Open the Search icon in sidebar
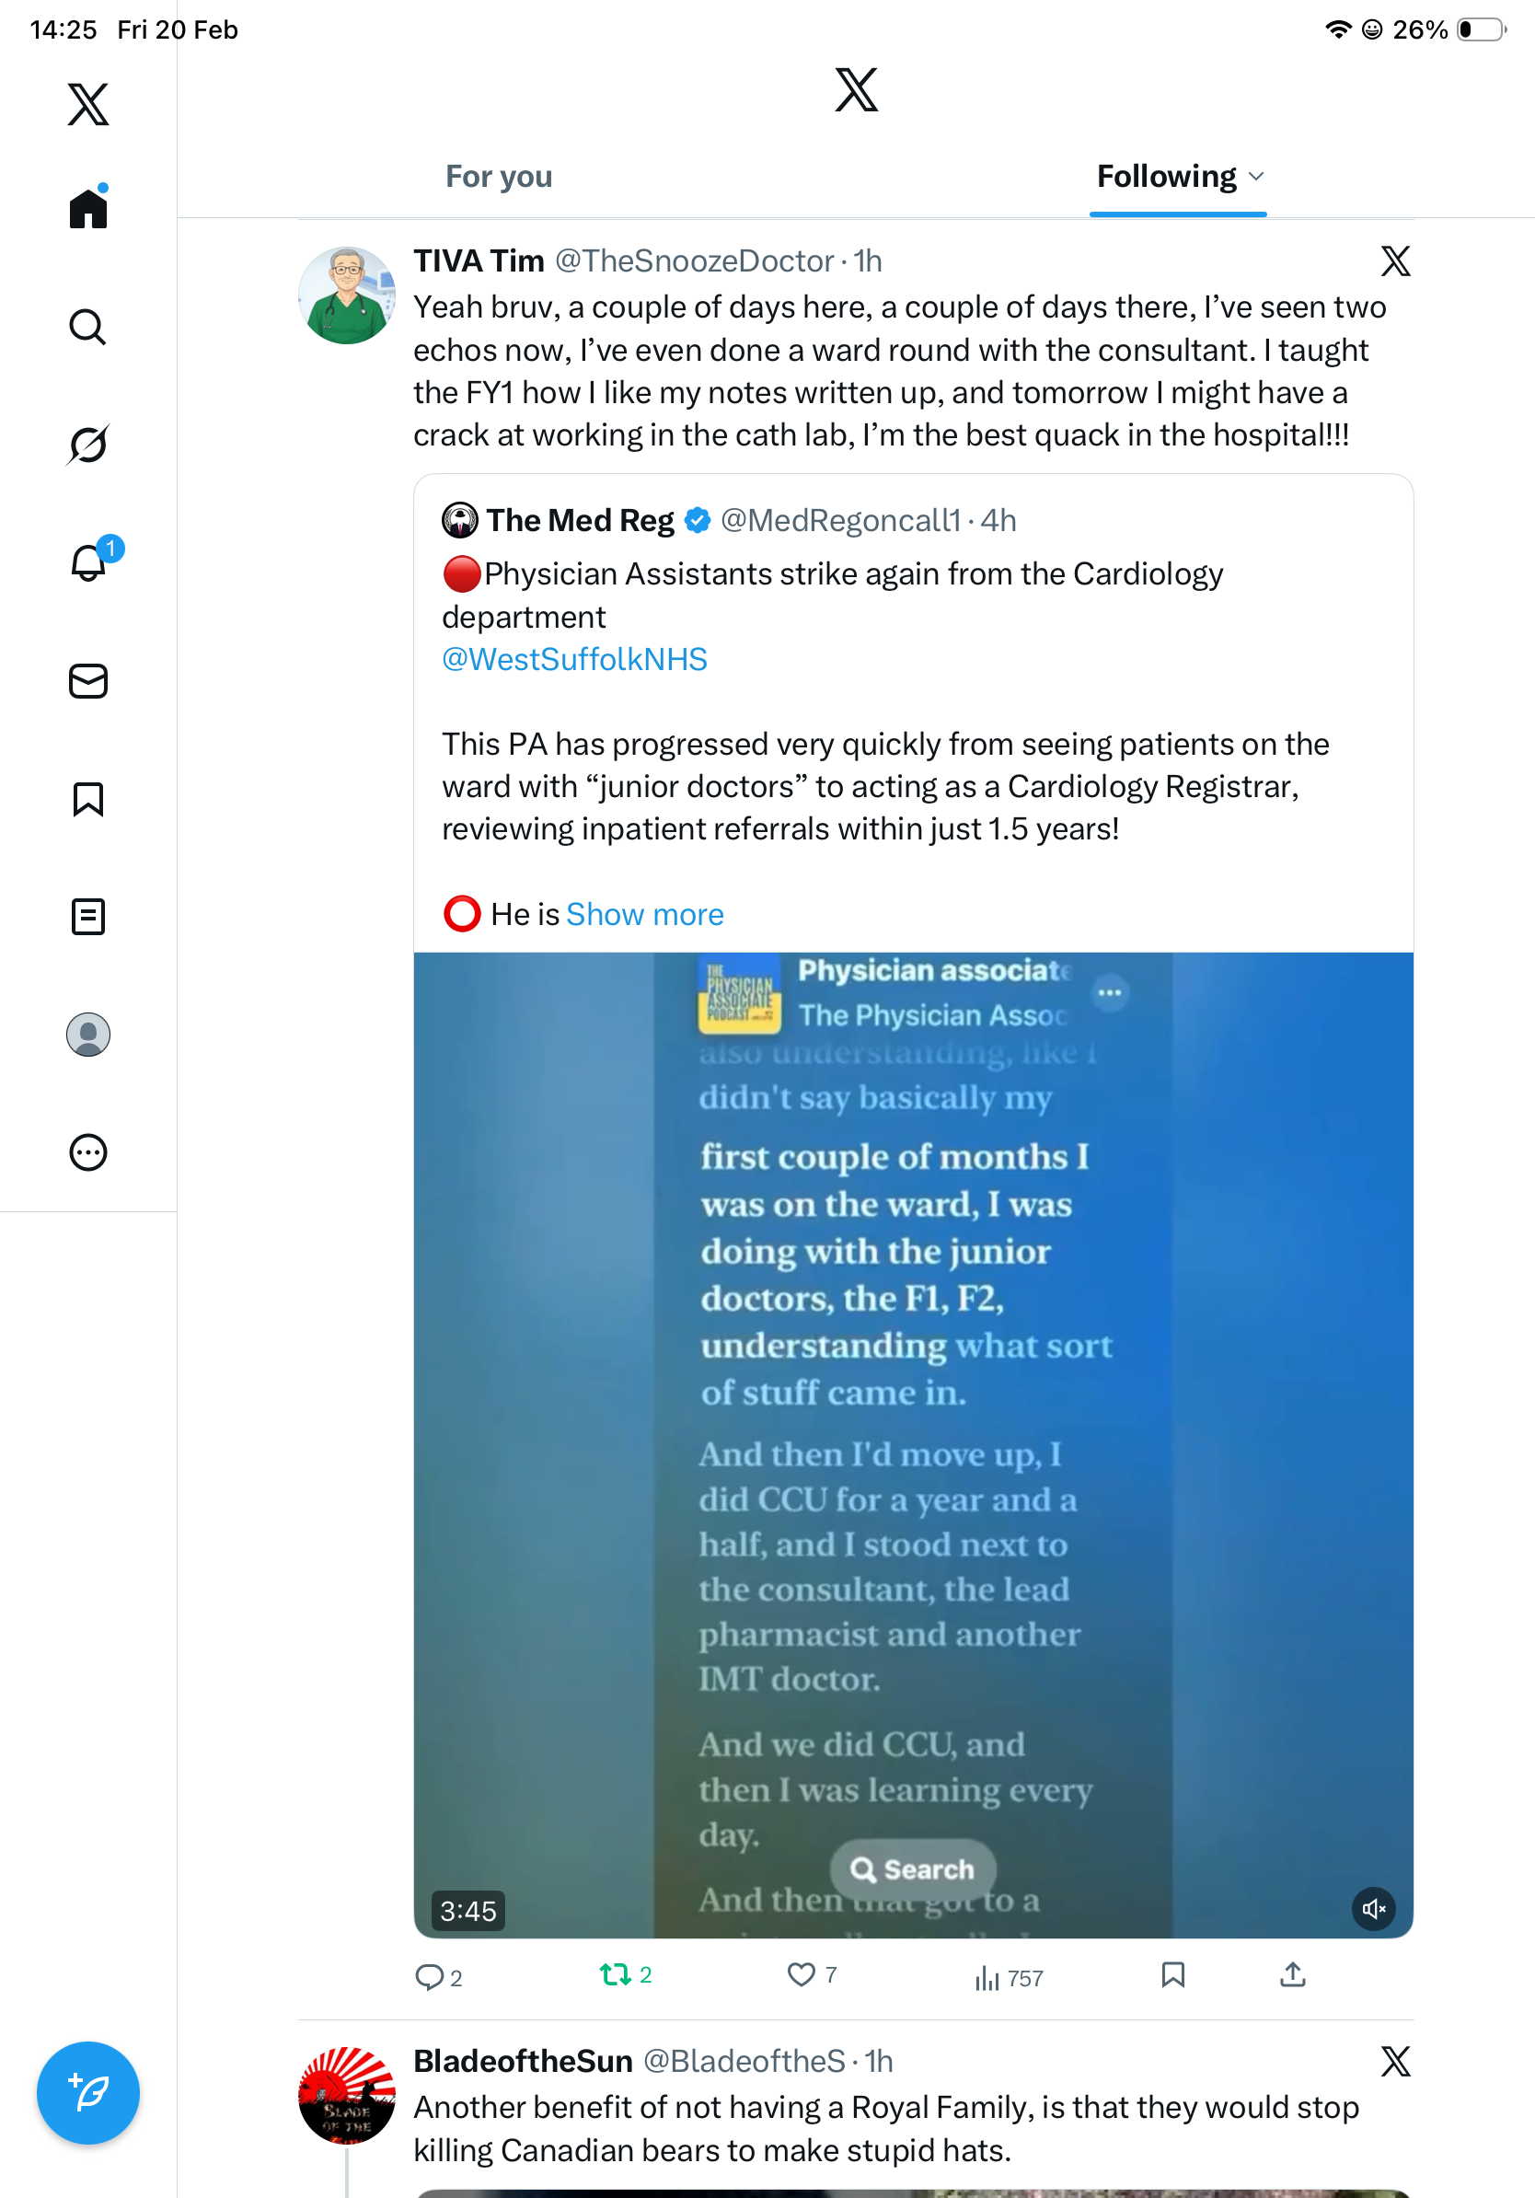This screenshot has height=2198, width=1535. tap(88, 328)
